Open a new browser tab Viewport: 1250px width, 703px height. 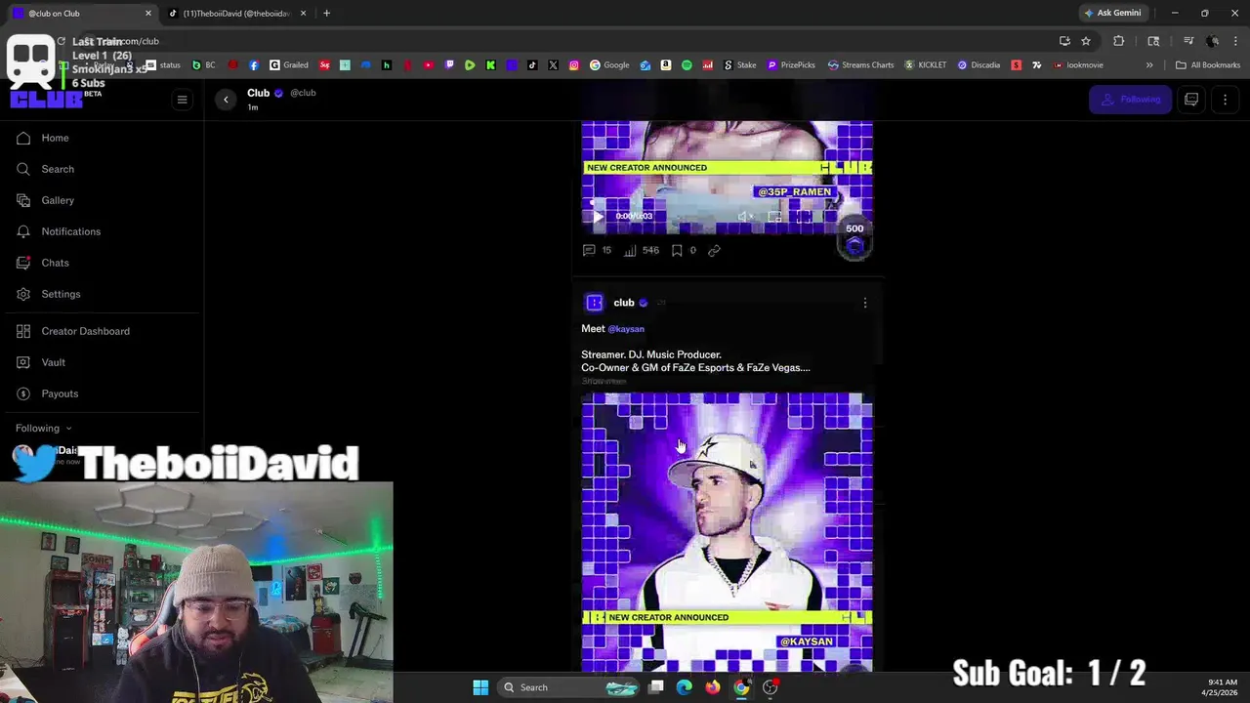click(x=326, y=14)
